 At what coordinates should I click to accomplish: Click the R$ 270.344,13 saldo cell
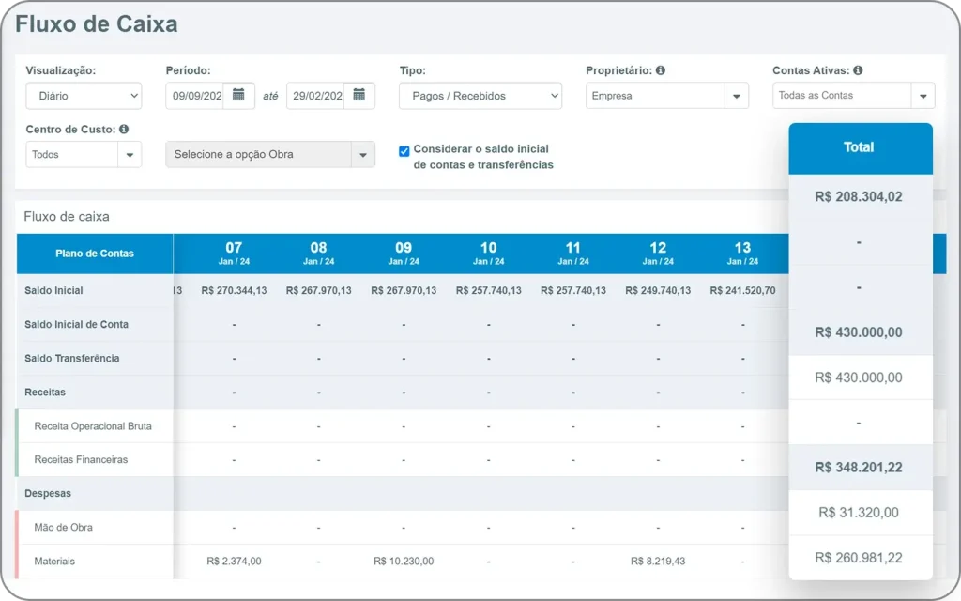[234, 291]
